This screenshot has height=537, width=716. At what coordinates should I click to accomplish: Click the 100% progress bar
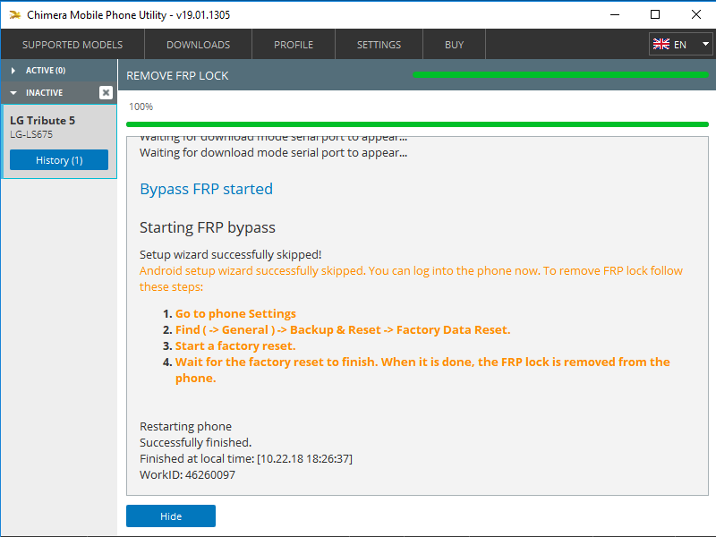[x=417, y=124]
